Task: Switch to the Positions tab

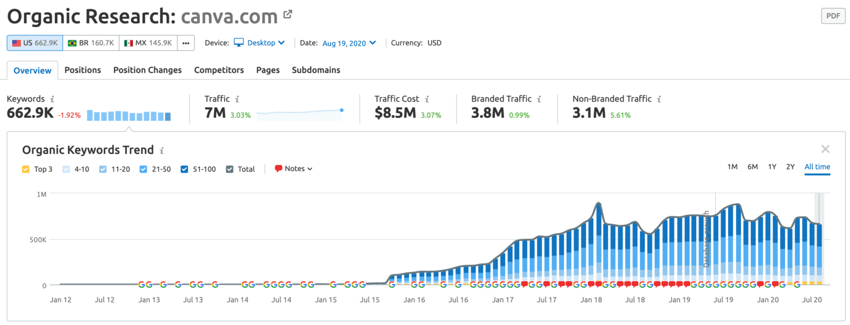Action: click(x=83, y=70)
